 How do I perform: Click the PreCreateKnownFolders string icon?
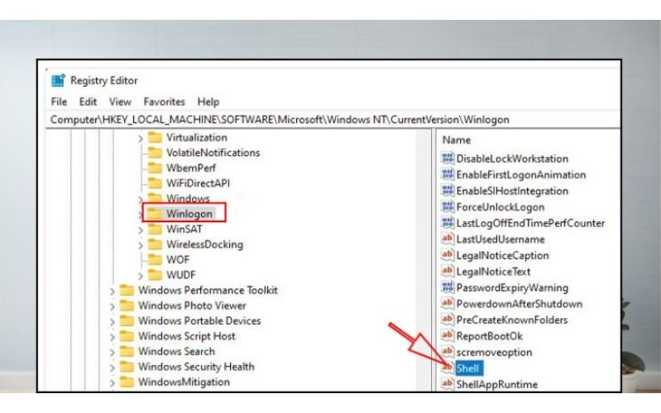[x=448, y=319]
